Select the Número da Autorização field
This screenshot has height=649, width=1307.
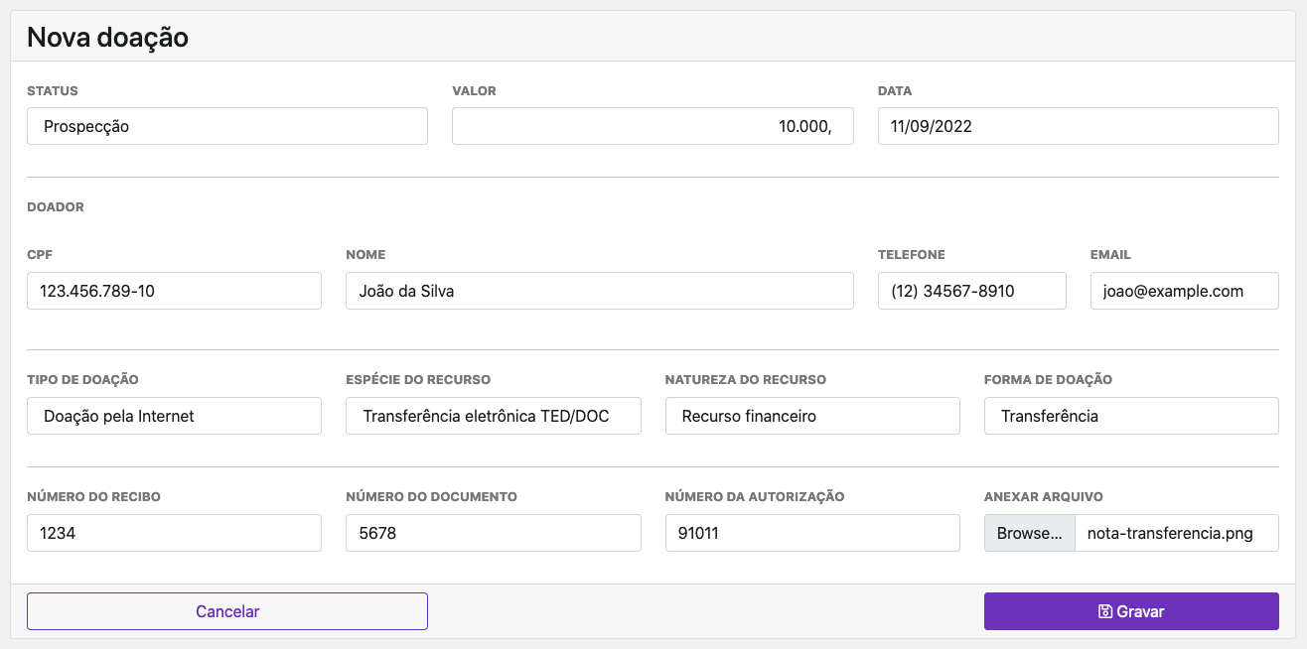[811, 533]
